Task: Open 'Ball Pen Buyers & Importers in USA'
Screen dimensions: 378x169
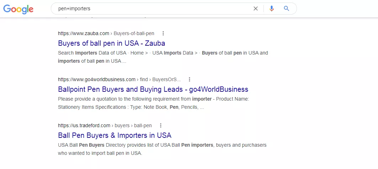Action: click(x=115, y=135)
